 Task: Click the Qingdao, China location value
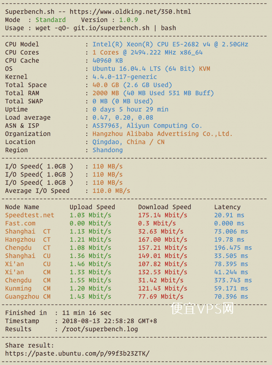128,142
